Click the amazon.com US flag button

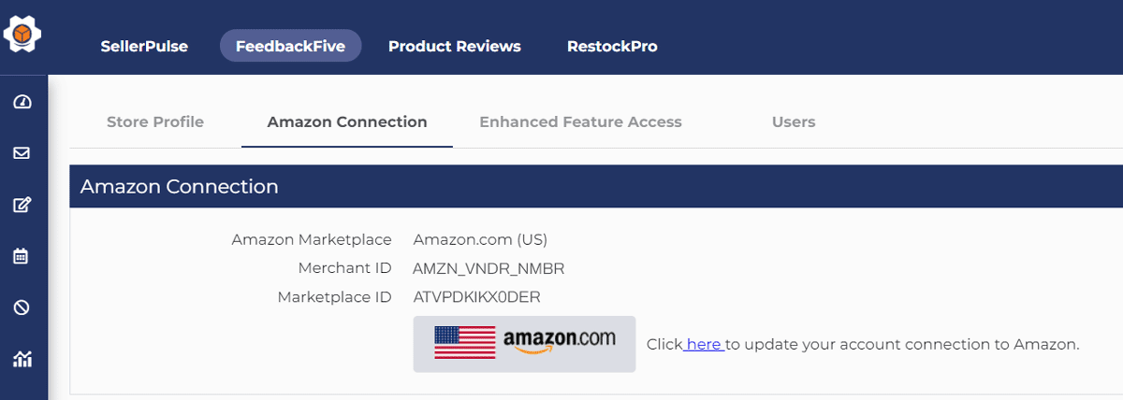524,344
